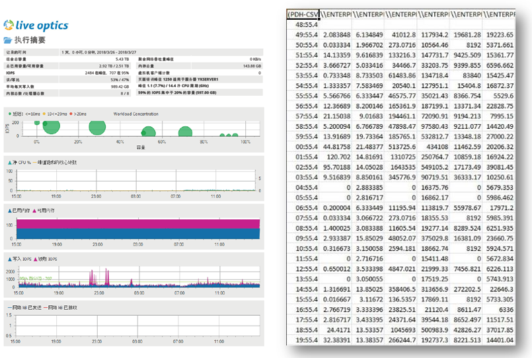Select cell with value 1045693
Screen dimensions: 532x358
[x=400, y=330]
